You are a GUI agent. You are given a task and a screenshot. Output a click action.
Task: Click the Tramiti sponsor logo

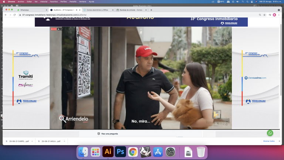[x=26, y=75]
